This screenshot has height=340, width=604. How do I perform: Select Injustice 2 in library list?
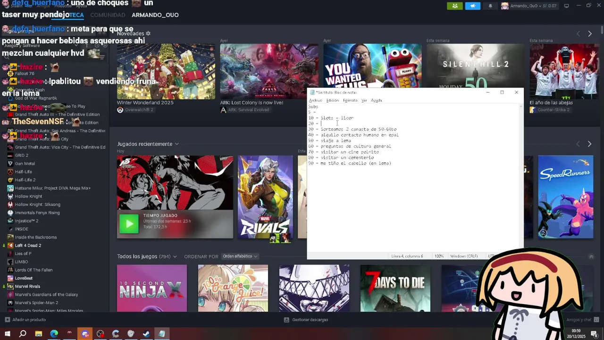click(26, 221)
